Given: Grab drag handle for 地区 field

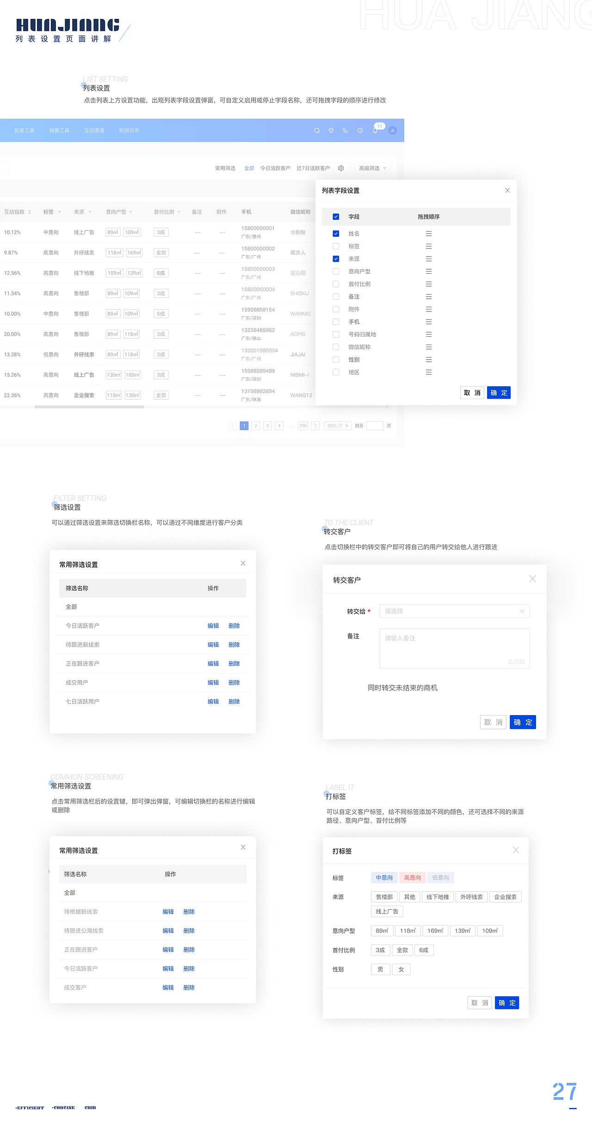Looking at the screenshot, I should [x=429, y=372].
